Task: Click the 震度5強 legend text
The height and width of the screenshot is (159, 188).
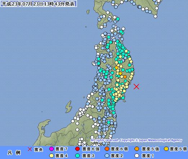Action: tap(150, 149)
